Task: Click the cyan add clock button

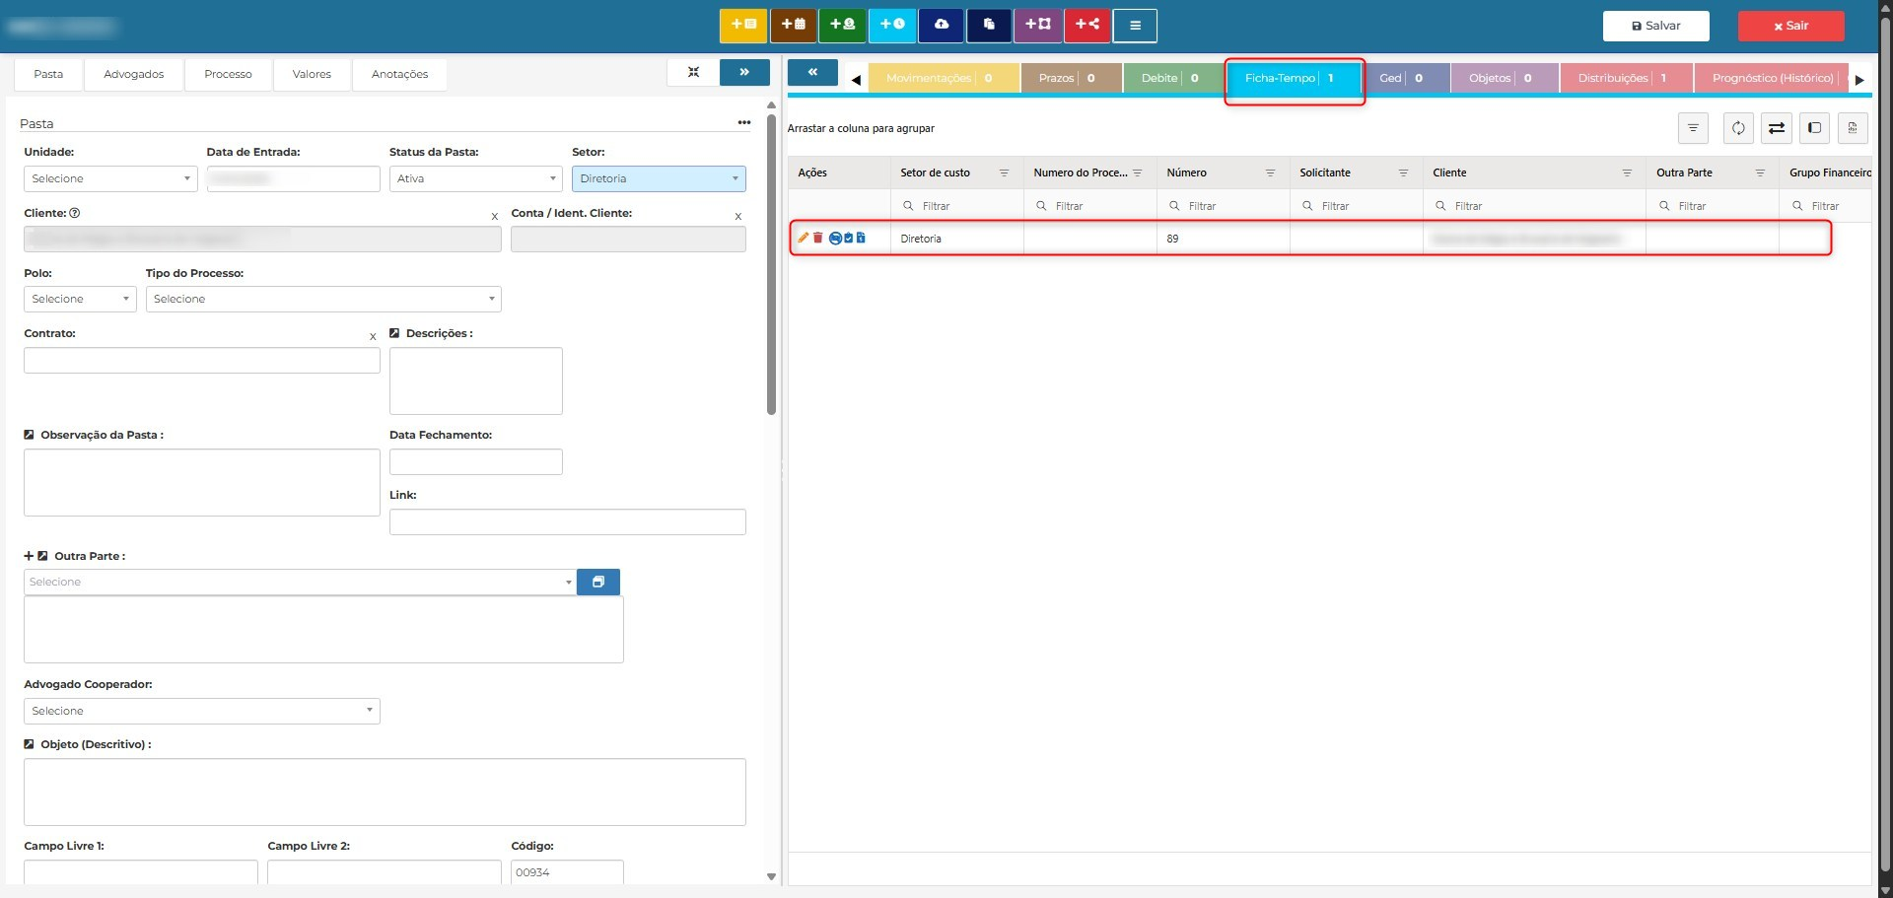Action: 892,26
